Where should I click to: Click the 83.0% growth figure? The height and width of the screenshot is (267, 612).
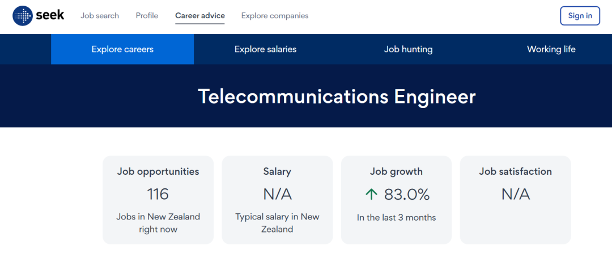tap(407, 195)
